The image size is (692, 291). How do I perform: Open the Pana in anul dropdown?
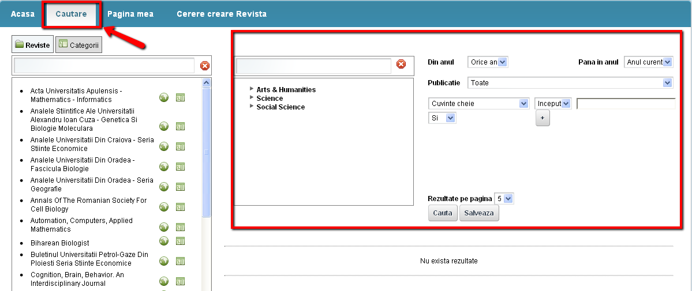click(x=649, y=62)
